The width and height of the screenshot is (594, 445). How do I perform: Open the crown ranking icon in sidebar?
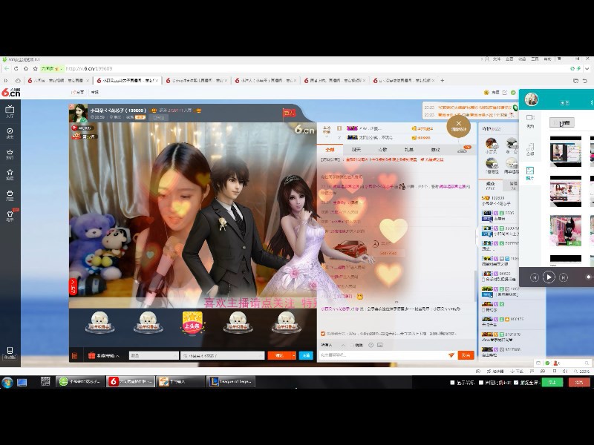(10, 154)
